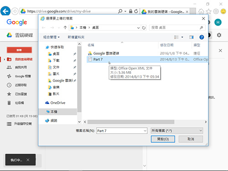
Task: Click the smiley feedback icon
Action: click(x=223, y=11)
